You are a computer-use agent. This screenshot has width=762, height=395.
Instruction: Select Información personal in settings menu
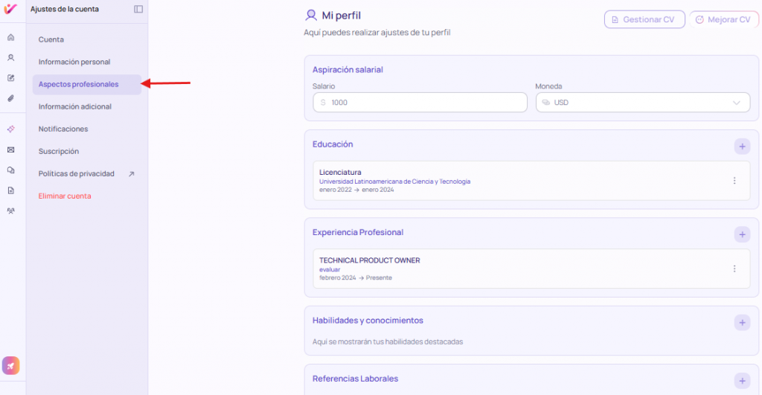point(74,62)
